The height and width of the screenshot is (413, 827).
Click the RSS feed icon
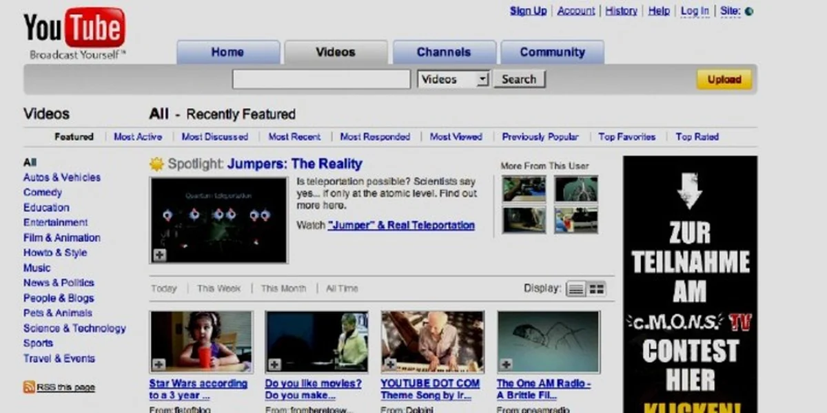point(29,387)
